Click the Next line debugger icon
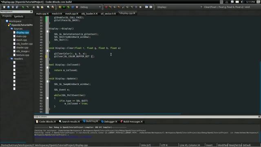Screen dimensions: 261x147 (115, 7)
